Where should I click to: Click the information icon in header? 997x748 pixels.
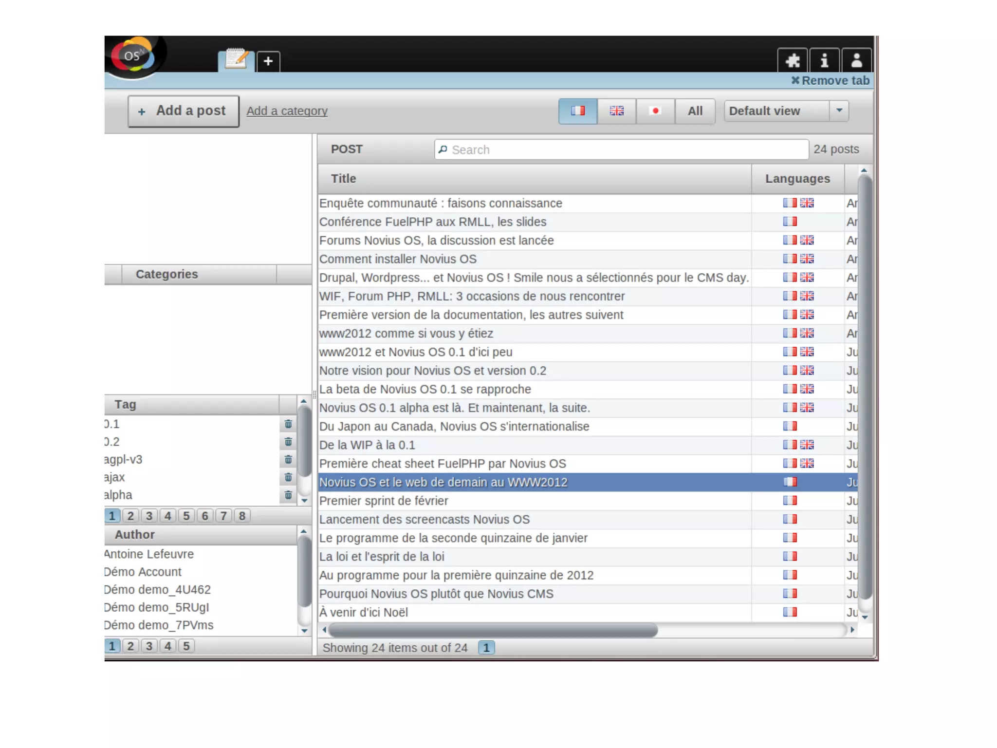pos(824,61)
